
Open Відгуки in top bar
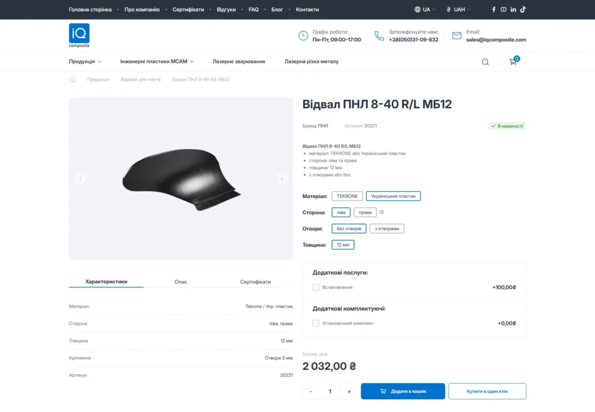click(x=226, y=9)
